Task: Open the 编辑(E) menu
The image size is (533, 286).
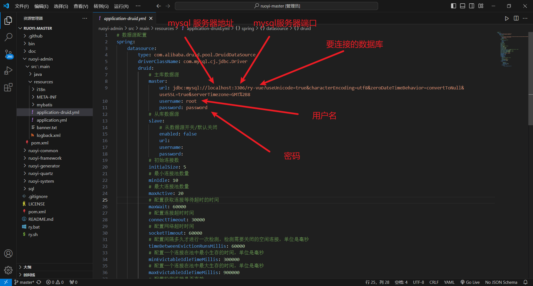Action: coord(41,6)
